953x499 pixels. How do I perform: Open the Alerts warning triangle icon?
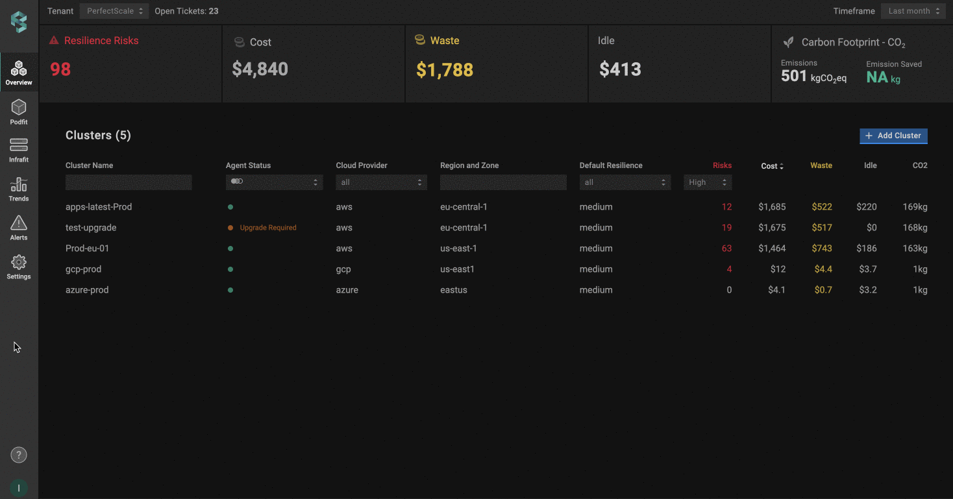coord(19,224)
